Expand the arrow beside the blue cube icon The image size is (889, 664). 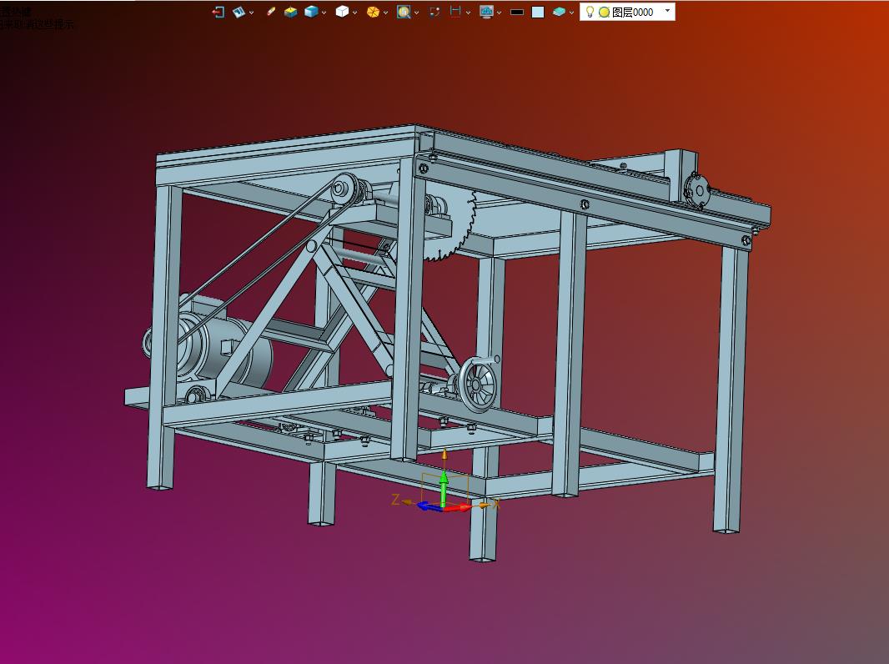click(x=324, y=13)
